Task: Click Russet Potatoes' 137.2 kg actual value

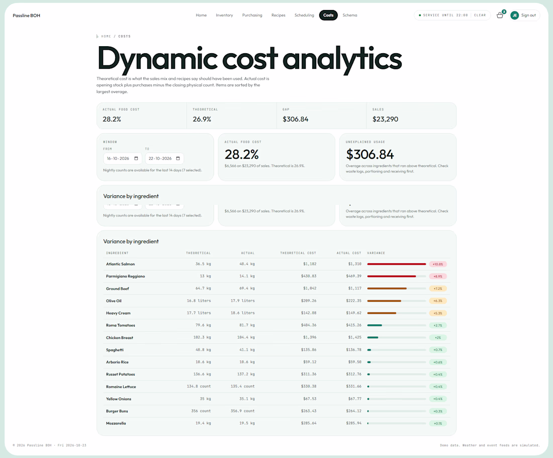Action: [x=246, y=374]
